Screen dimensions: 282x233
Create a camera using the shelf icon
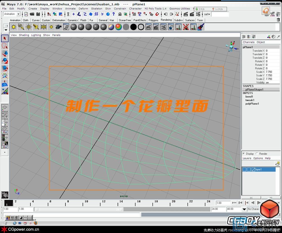coord(59,27)
